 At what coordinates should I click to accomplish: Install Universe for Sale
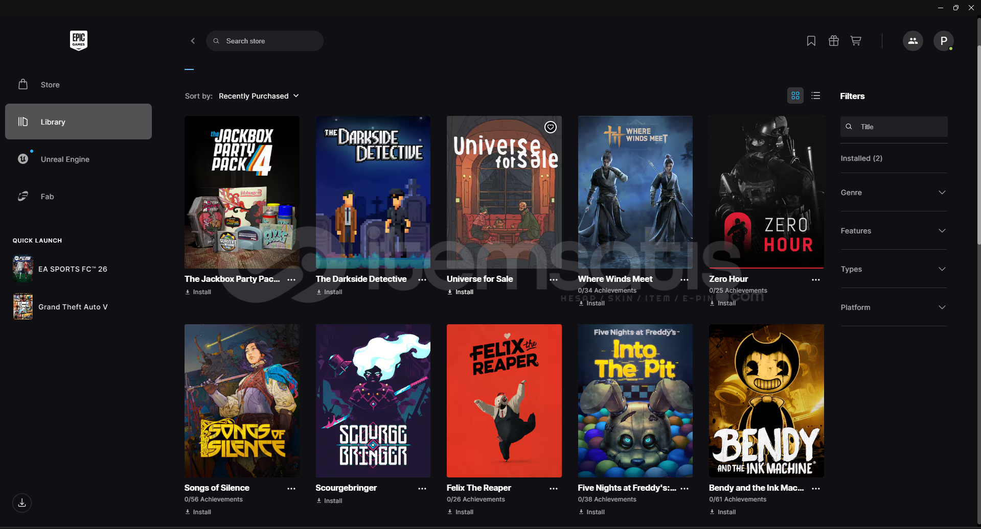coord(461,292)
